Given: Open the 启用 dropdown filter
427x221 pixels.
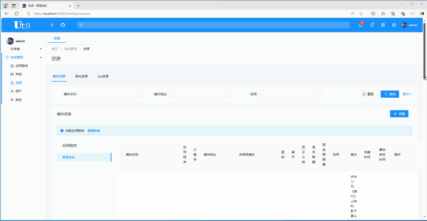Looking at the screenshot, I should pyautogui.click(x=290, y=94).
